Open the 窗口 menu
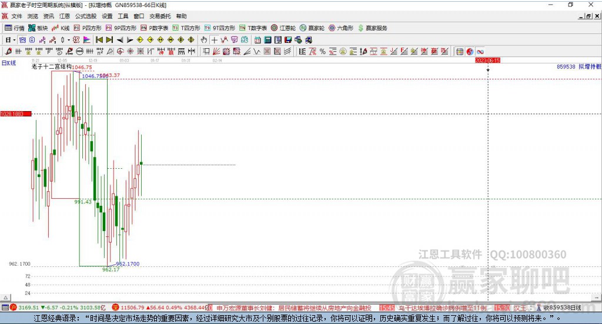The height and width of the screenshot is (324, 602). point(139,16)
